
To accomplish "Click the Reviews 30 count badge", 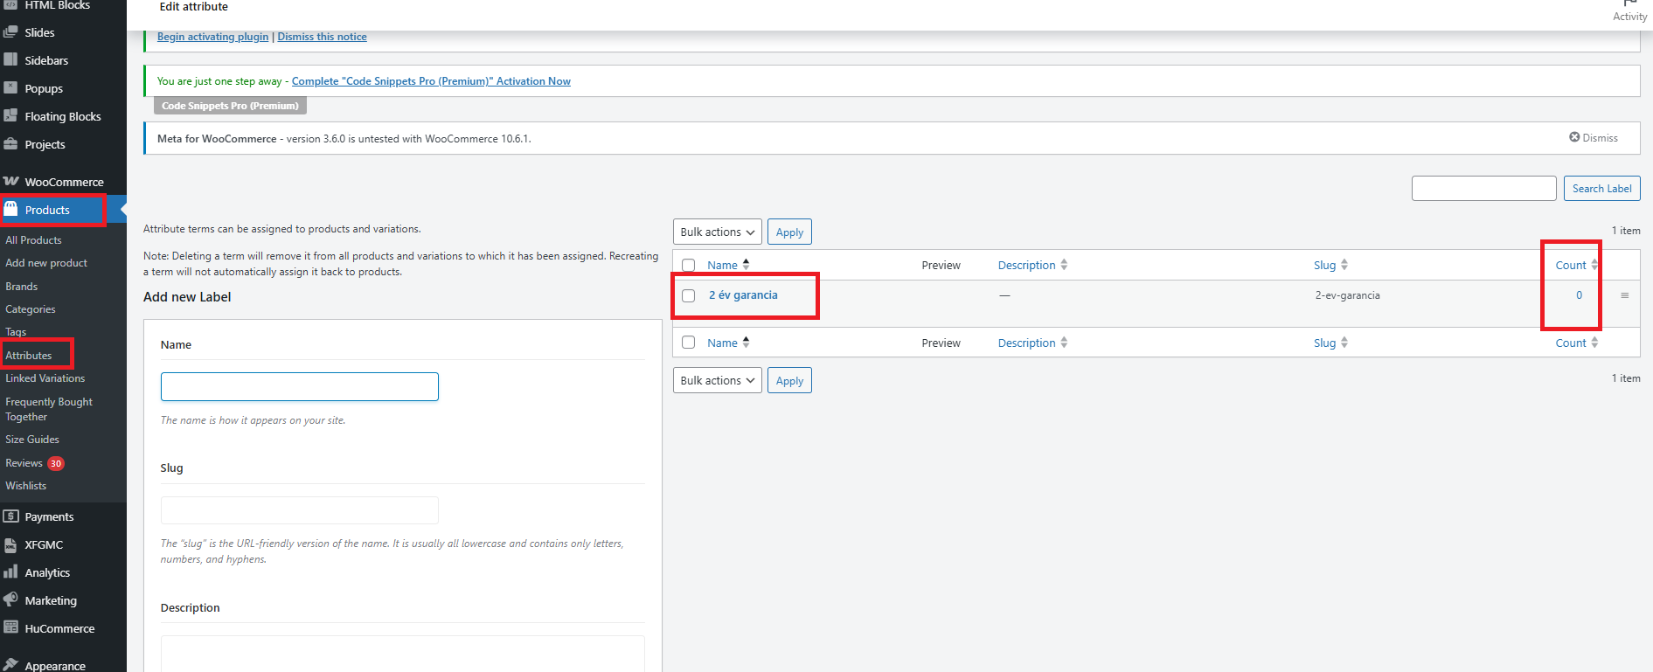I will point(56,463).
